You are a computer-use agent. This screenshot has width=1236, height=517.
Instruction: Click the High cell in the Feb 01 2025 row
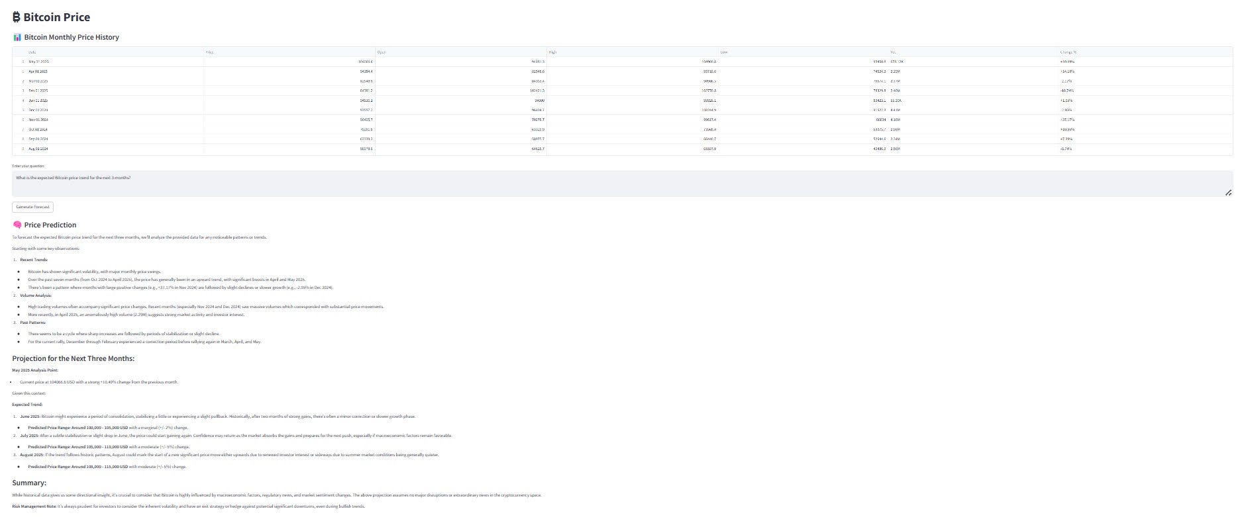point(632,91)
